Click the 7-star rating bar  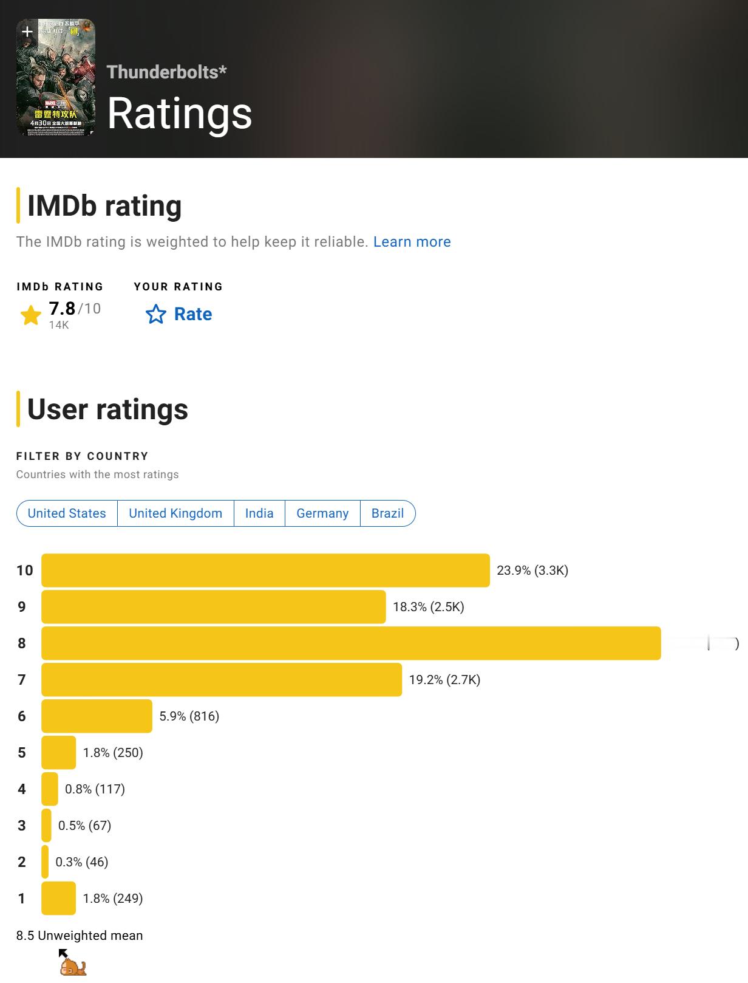pos(222,680)
